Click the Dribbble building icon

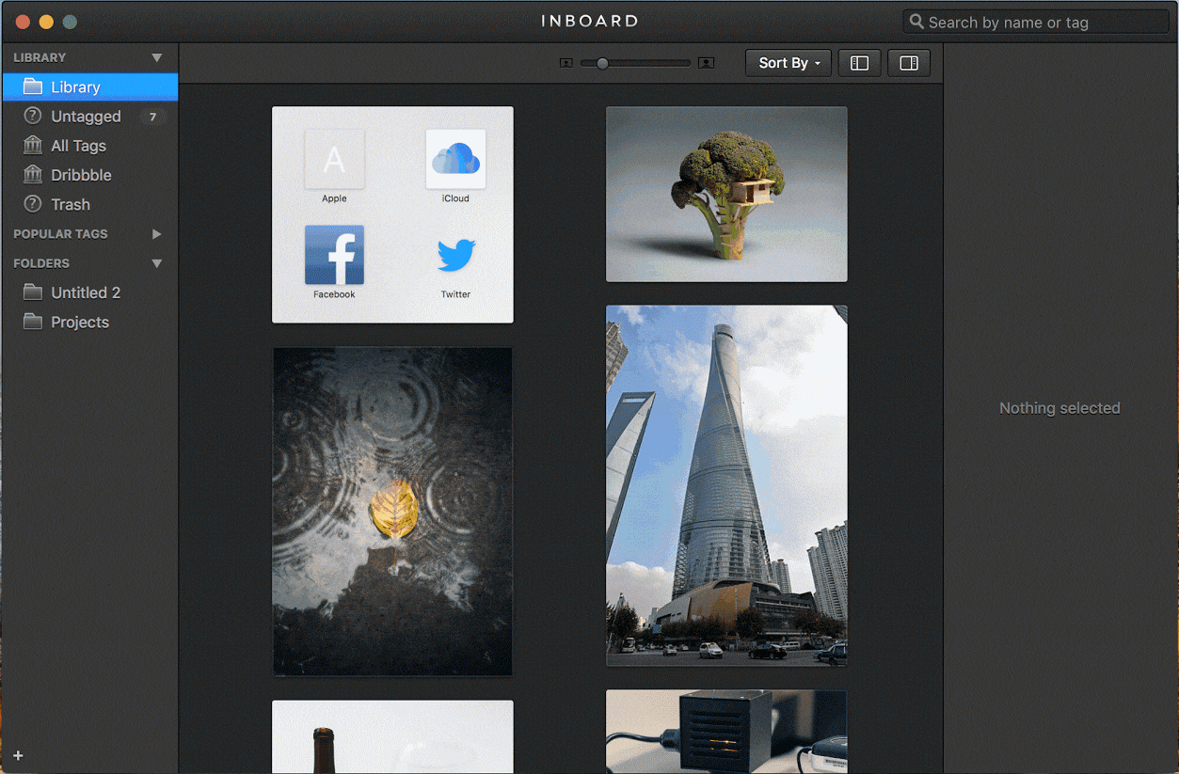coord(33,175)
